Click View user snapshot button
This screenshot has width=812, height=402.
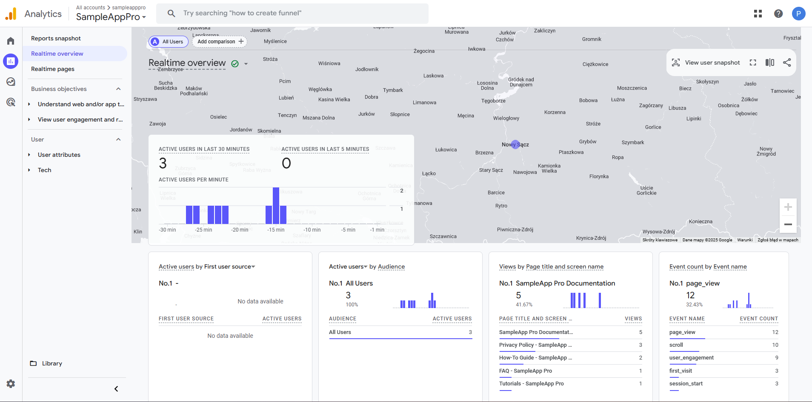tap(706, 62)
